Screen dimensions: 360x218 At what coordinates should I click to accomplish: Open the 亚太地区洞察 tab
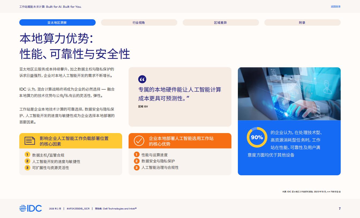tap(57, 23)
